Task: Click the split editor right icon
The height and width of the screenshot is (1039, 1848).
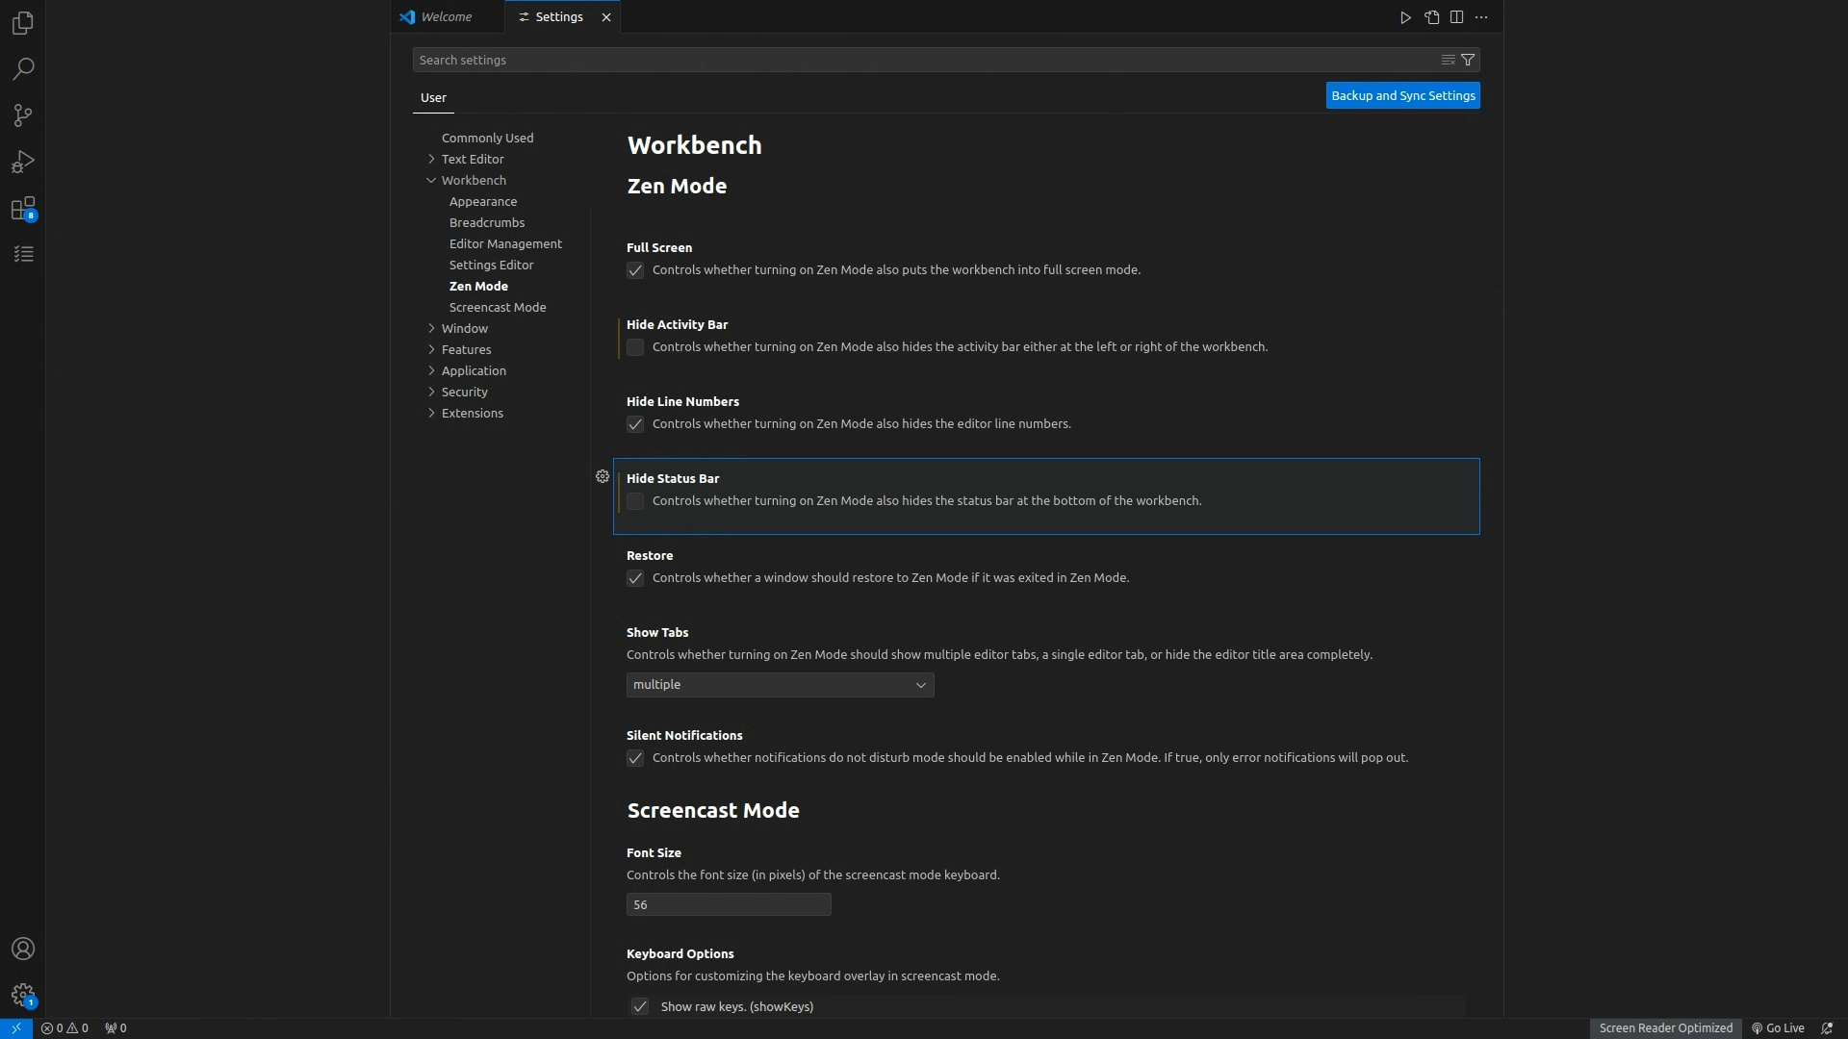Action: click(x=1456, y=17)
